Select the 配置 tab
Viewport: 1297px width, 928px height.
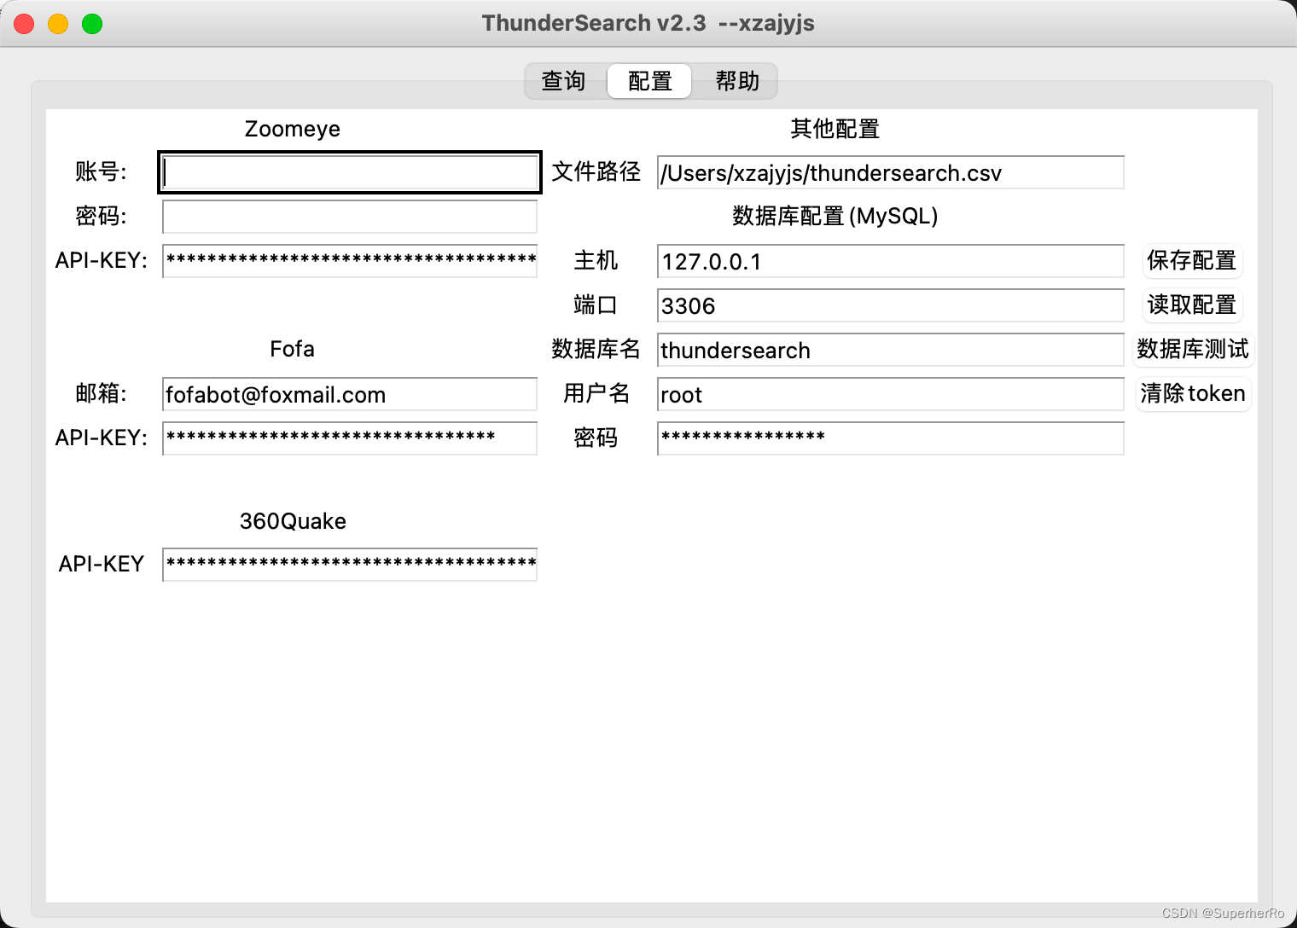(649, 81)
